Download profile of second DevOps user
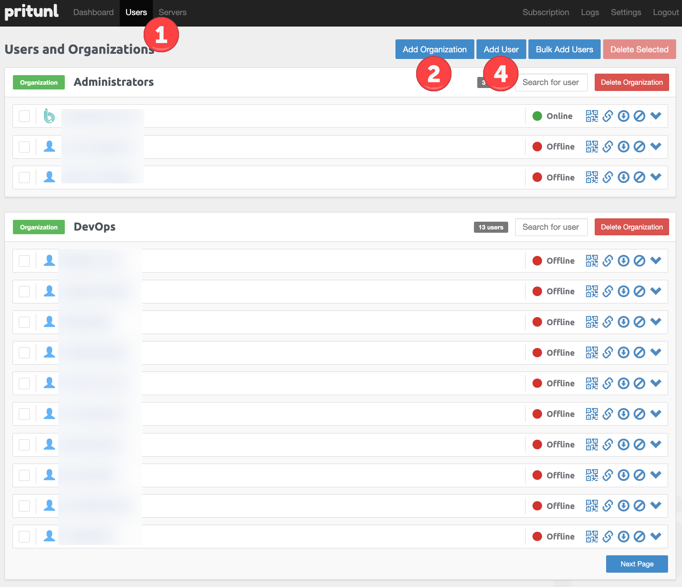The image size is (682, 587). [623, 291]
